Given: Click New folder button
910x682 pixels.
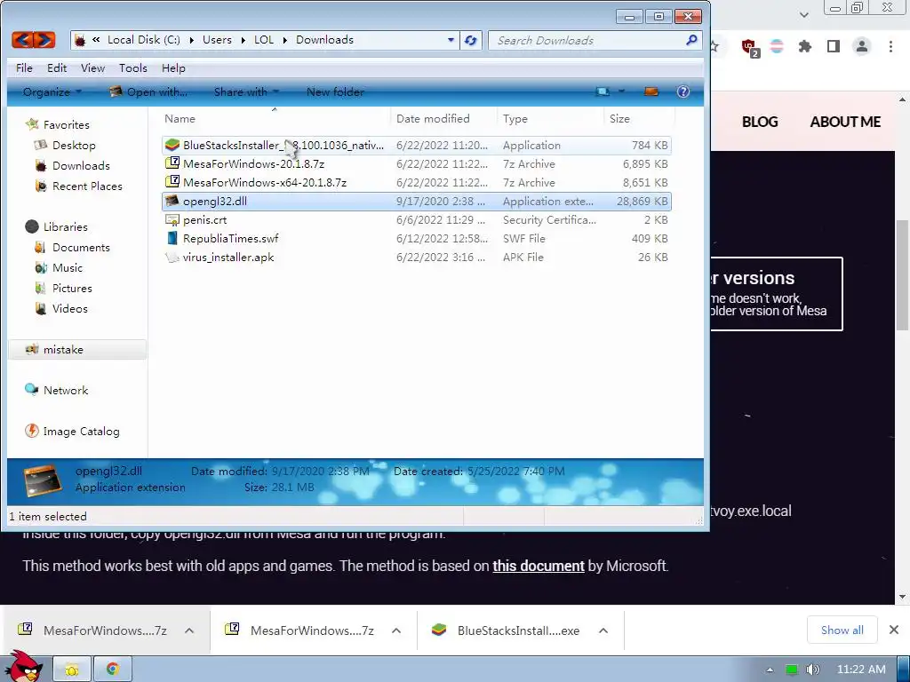Looking at the screenshot, I should click(335, 91).
